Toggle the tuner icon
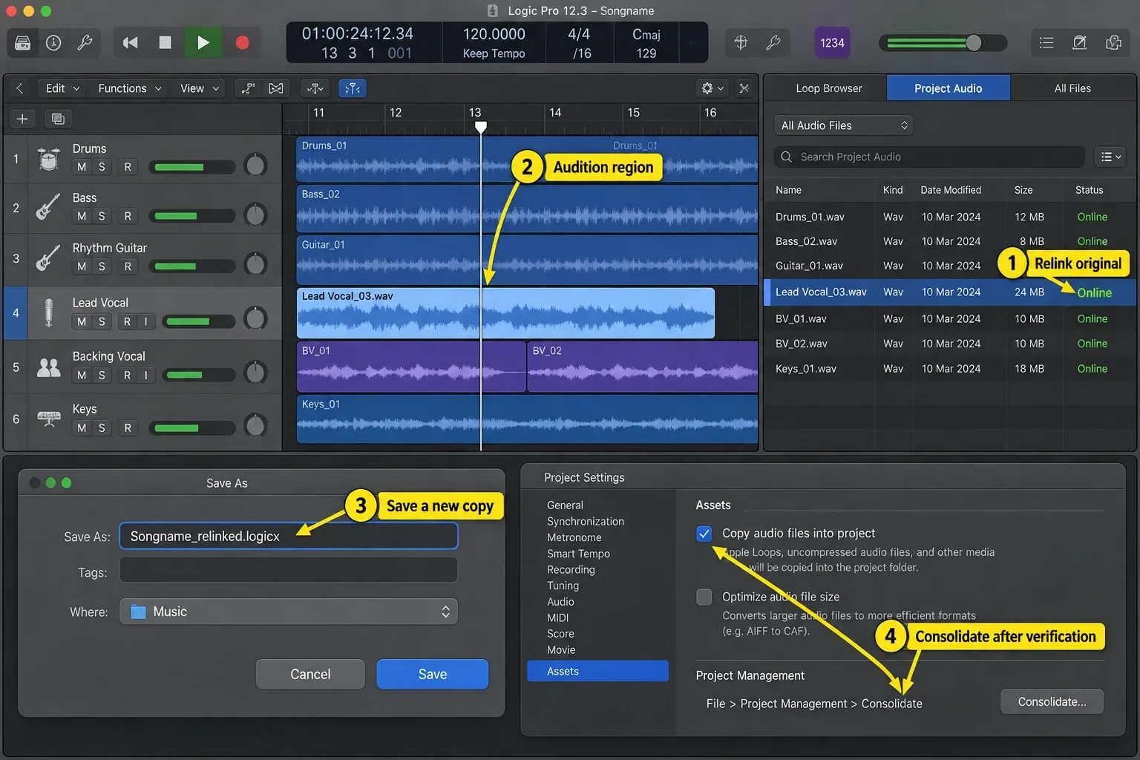Image resolution: width=1140 pixels, height=760 pixels. tap(741, 43)
